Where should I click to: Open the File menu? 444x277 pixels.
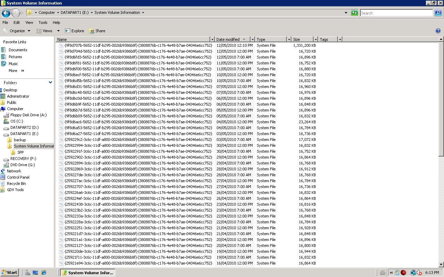[x=5, y=23]
